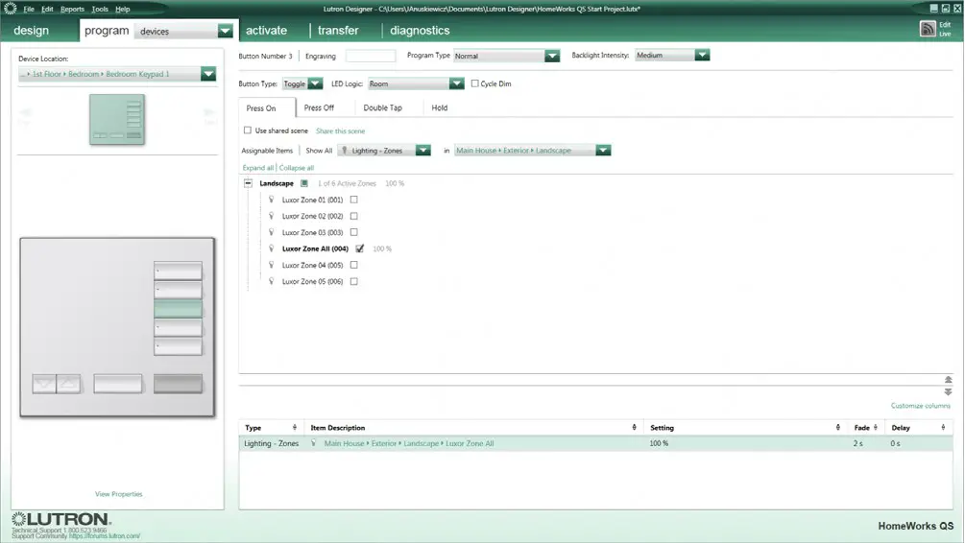
Task: Click Customize columns link
Action: pyautogui.click(x=921, y=405)
